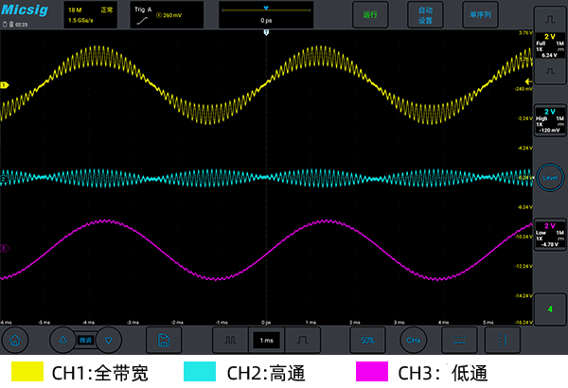
Task: Click the single-pulse timebase icon right of 1 ms
Action: click(x=303, y=340)
